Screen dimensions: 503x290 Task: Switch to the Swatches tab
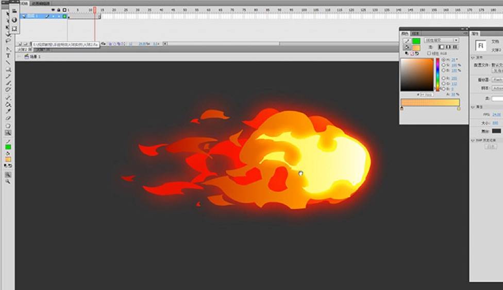(415, 33)
